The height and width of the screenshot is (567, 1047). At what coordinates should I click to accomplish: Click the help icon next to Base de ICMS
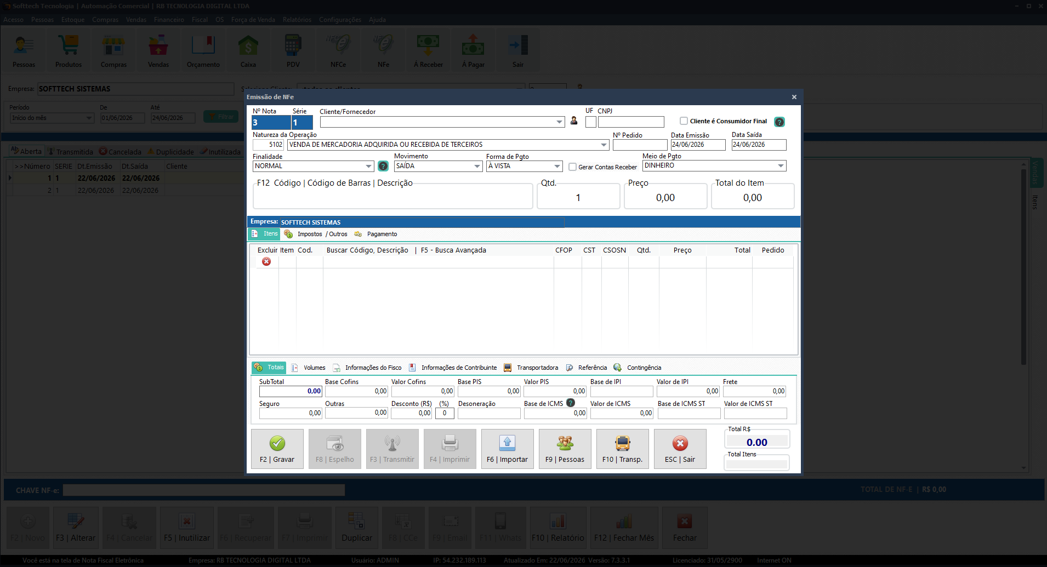click(571, 403)
